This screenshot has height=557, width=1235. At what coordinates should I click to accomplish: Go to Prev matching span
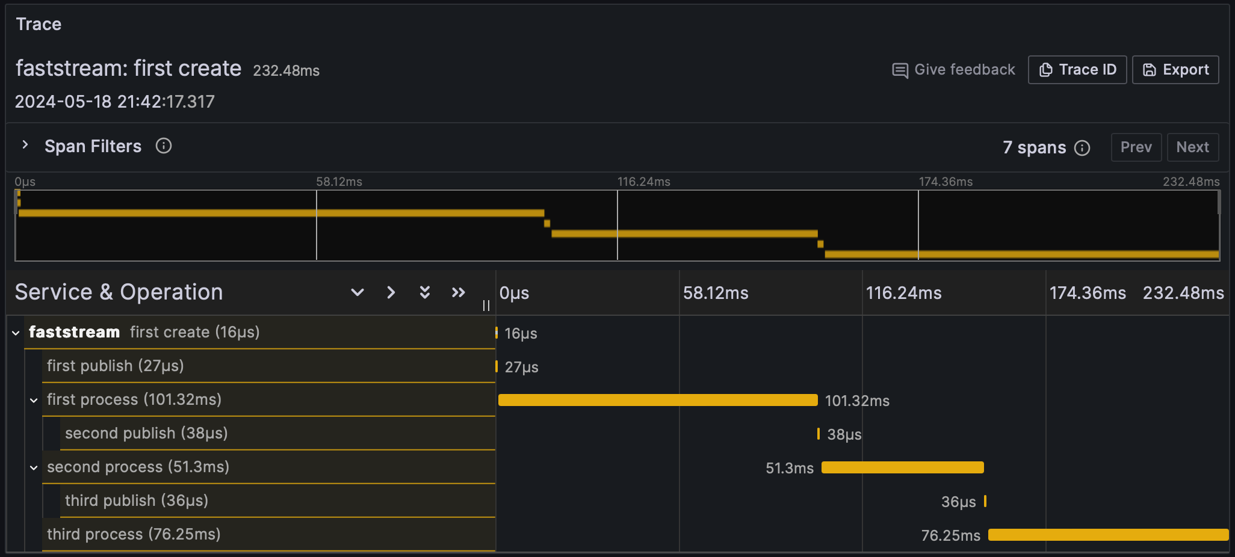coord(1136,147)
